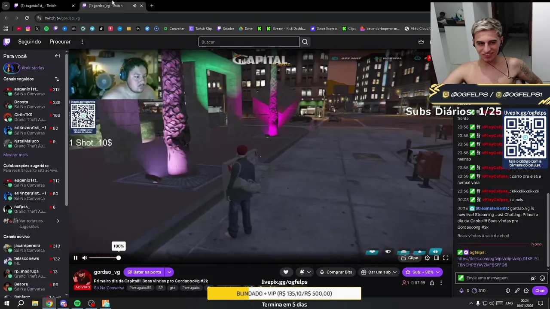Follow toggle heart button for gordao_vg
This screenshot has height=309, width=550.
pos(286,272)
